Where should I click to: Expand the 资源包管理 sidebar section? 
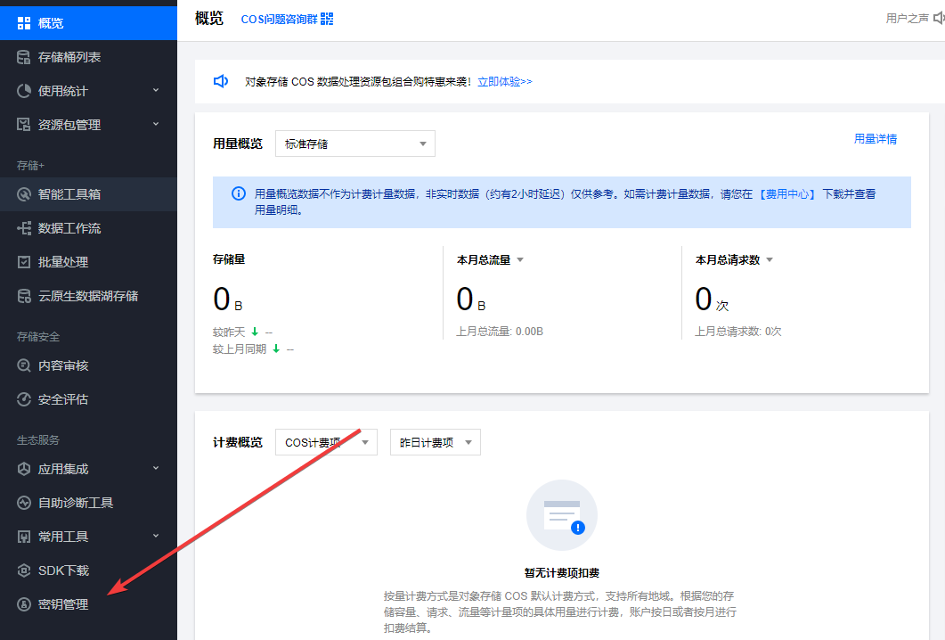pyautogui.click(x=73, y=124)
